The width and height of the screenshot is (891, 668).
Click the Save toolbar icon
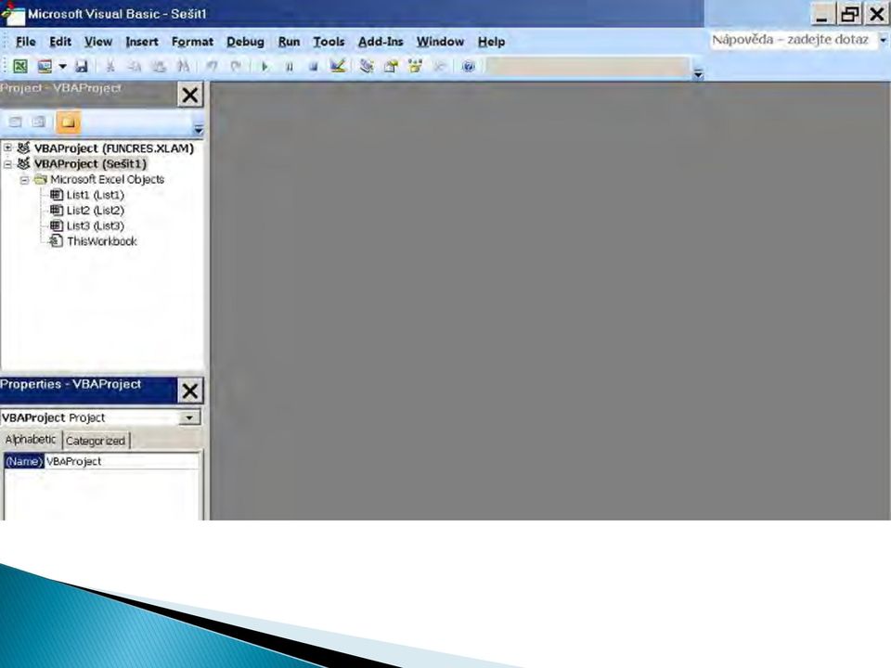[82, 67]
